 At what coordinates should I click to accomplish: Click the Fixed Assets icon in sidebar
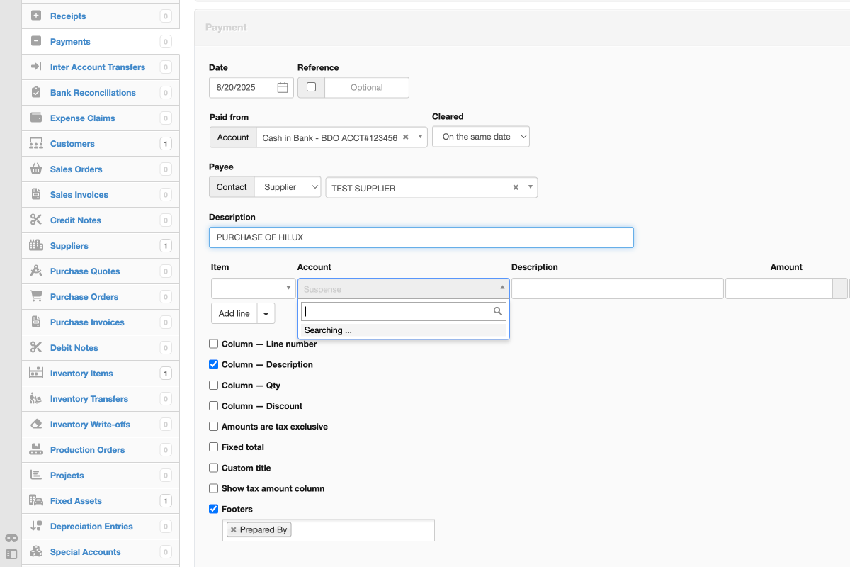36,501
